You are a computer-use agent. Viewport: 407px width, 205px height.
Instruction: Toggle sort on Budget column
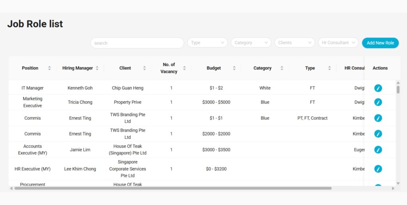(x=234, y=68)
